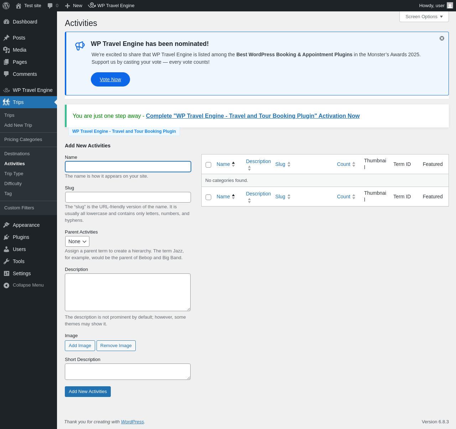Screen dimensions: 456x429
Task: Sort by Name in the table footer
Action: [x=226, y=197]
